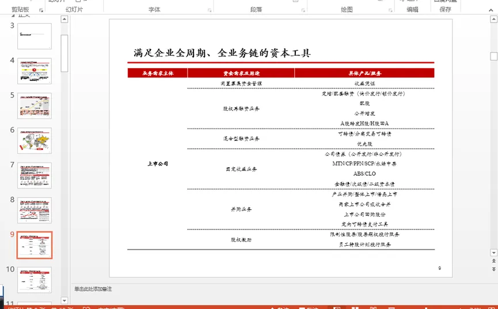Click thumbnail panel scroll-up arrow
This screenshot has width=498, height=309.
(x=64, y=20)
